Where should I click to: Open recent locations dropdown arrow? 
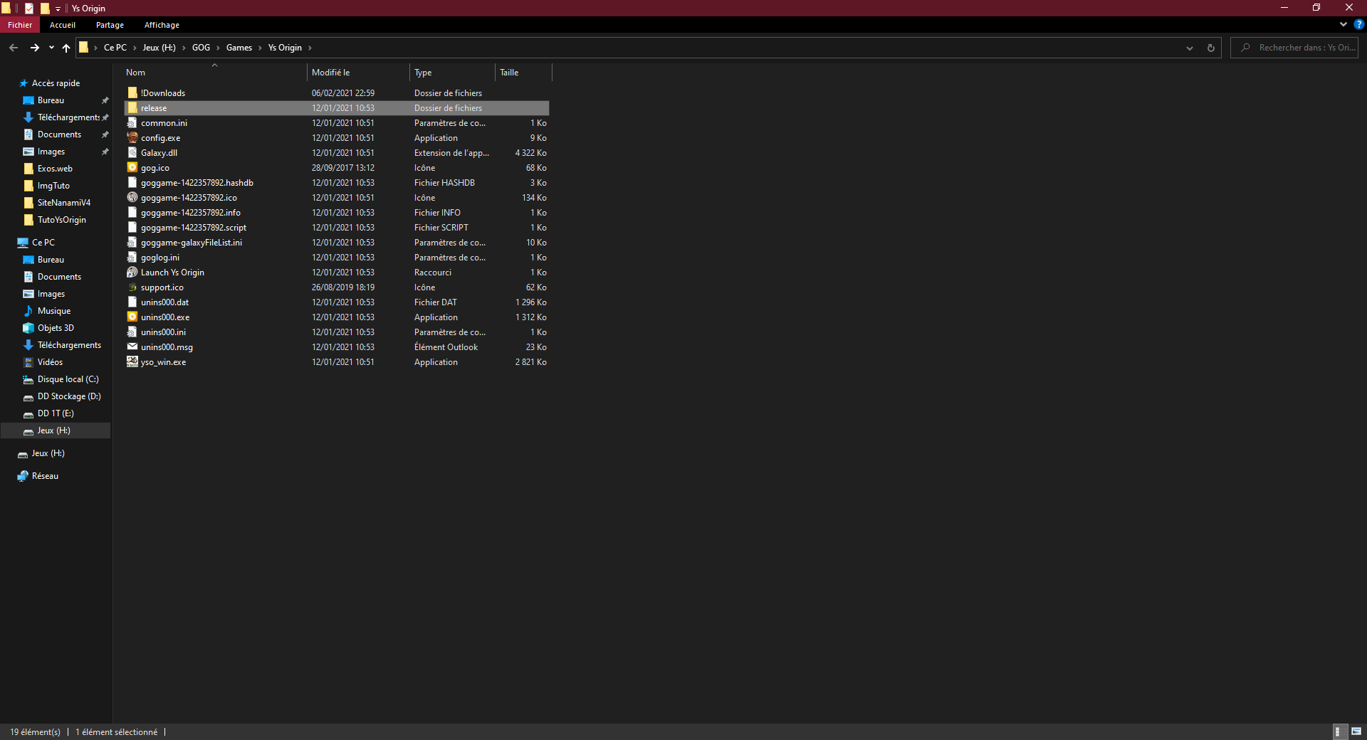pos(51,48)
